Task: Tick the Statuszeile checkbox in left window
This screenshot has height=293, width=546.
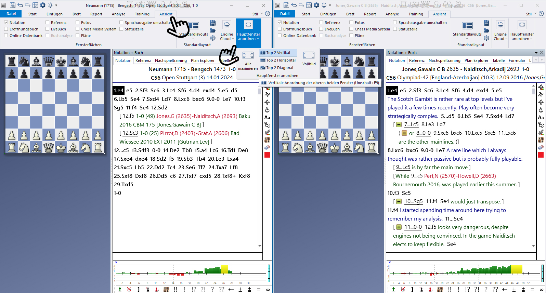Action: (121, 29)
